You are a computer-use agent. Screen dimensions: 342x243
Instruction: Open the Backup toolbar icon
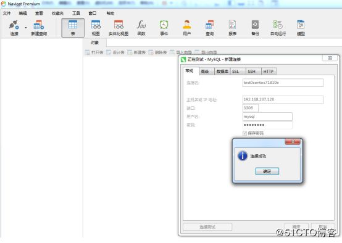tap(255, 28)
